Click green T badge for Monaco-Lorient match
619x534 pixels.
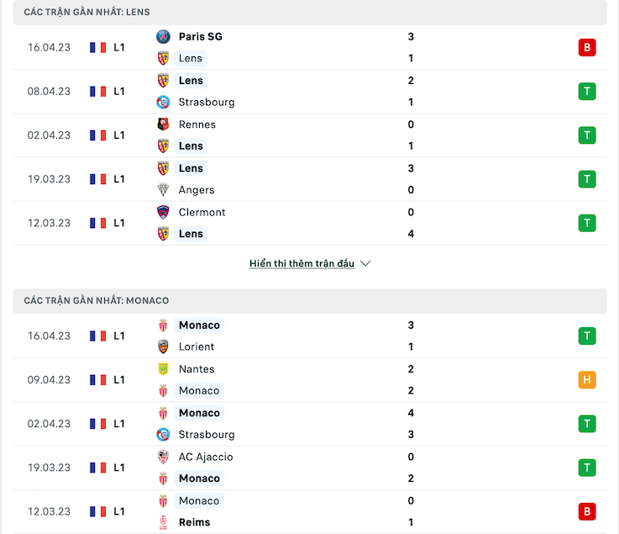point(586,336)
